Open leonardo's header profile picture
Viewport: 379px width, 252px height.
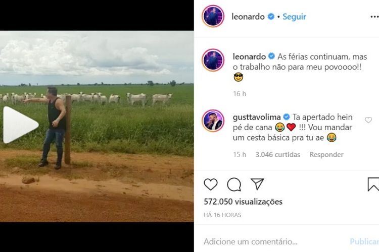tap(213, 16)
